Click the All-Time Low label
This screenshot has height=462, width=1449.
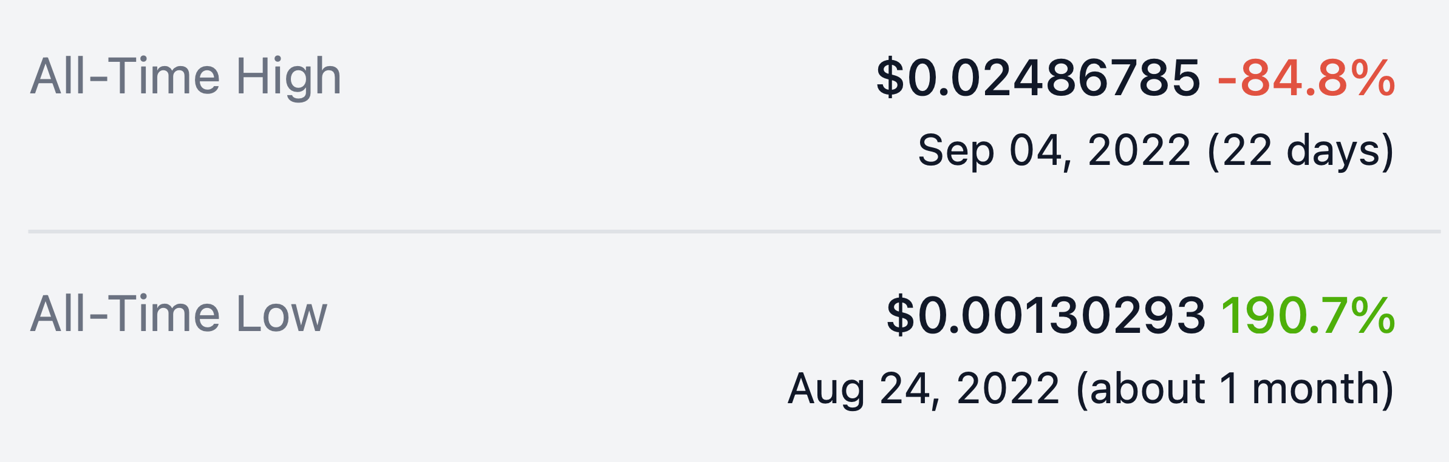pos(179,315)
